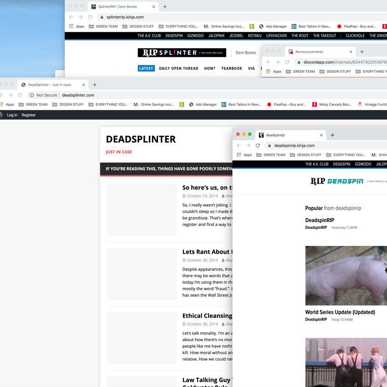Screen dimensions: 387x387
Task: Open GREEN TEAM folder in deadspinrip window
Action: (271, 155)
